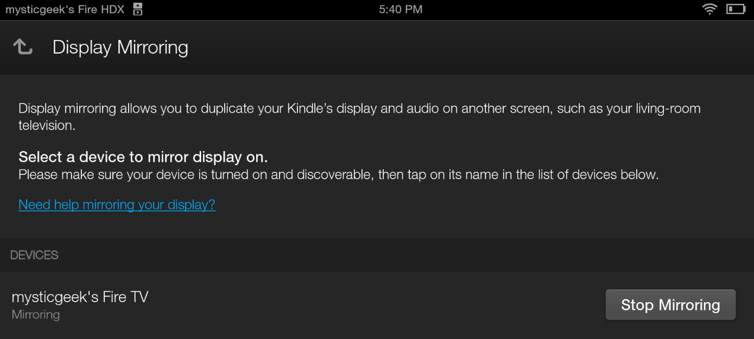Select Need help mirroring your display link
This screenshot has height=339, width=754.
tap(117, 205)
